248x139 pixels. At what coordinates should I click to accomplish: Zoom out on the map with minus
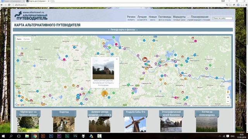pos(228,102)
